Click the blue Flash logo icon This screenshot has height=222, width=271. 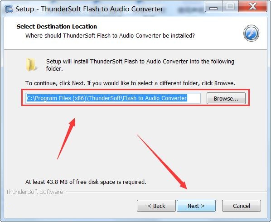pyautogui.click(x=251, y=33)
